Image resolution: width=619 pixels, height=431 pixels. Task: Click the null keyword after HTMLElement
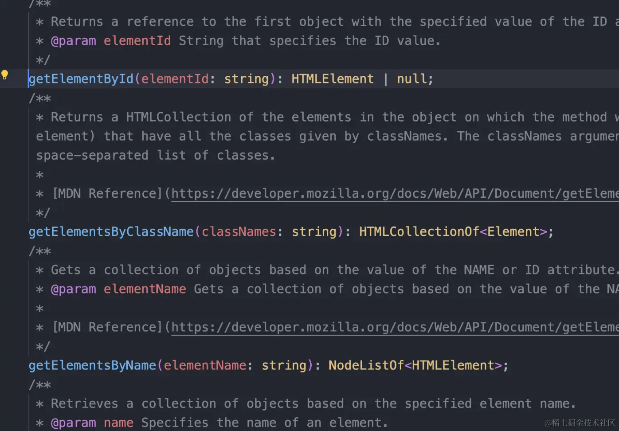tap(412, 79)
